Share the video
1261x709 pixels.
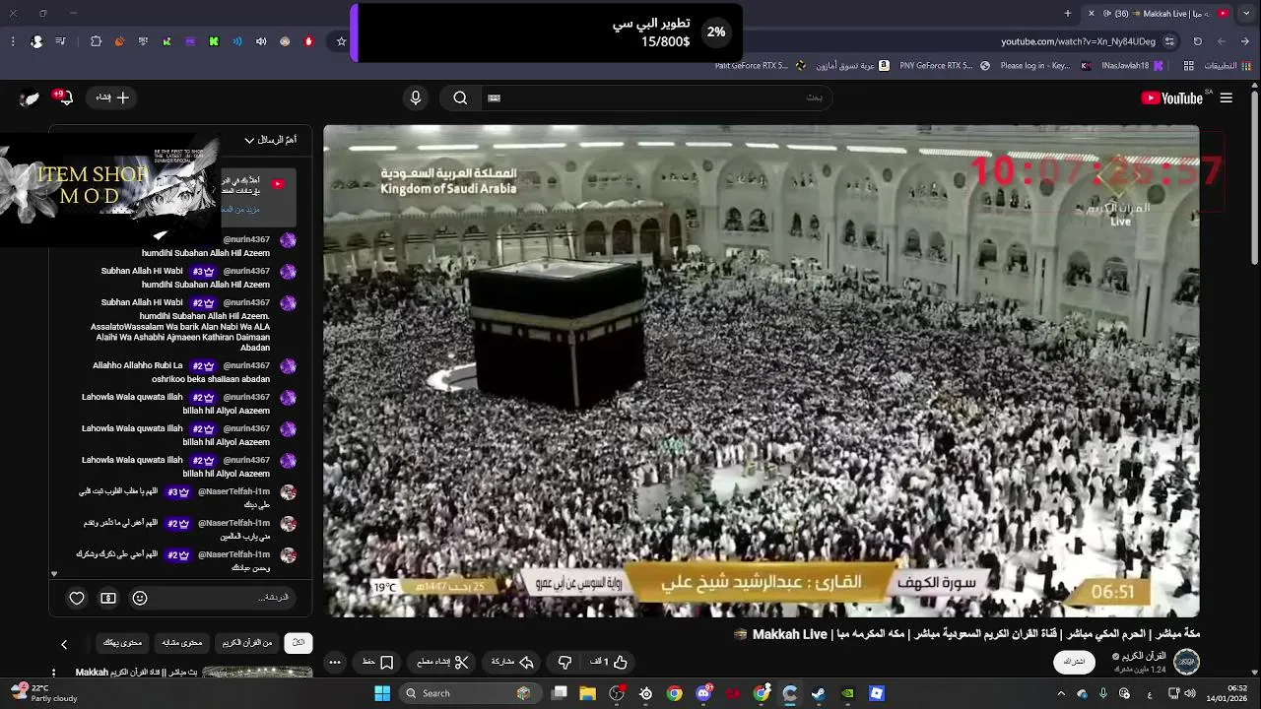[x=512, y=662]
